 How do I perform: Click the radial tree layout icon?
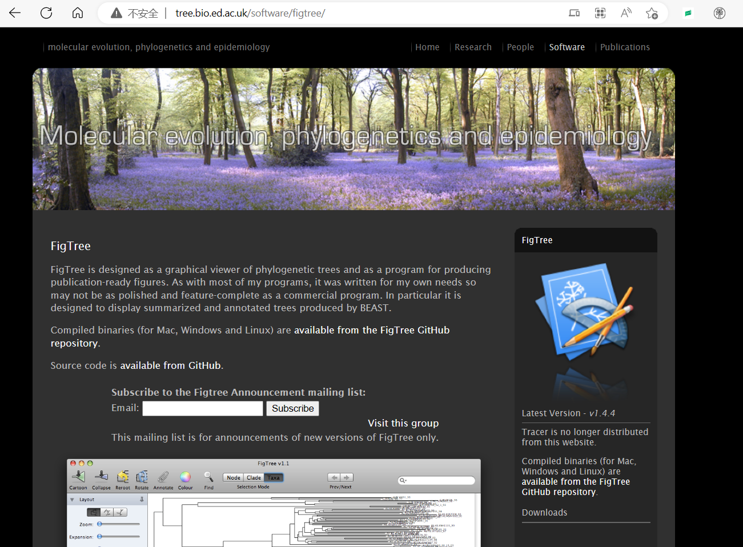[x=121, y=512]
